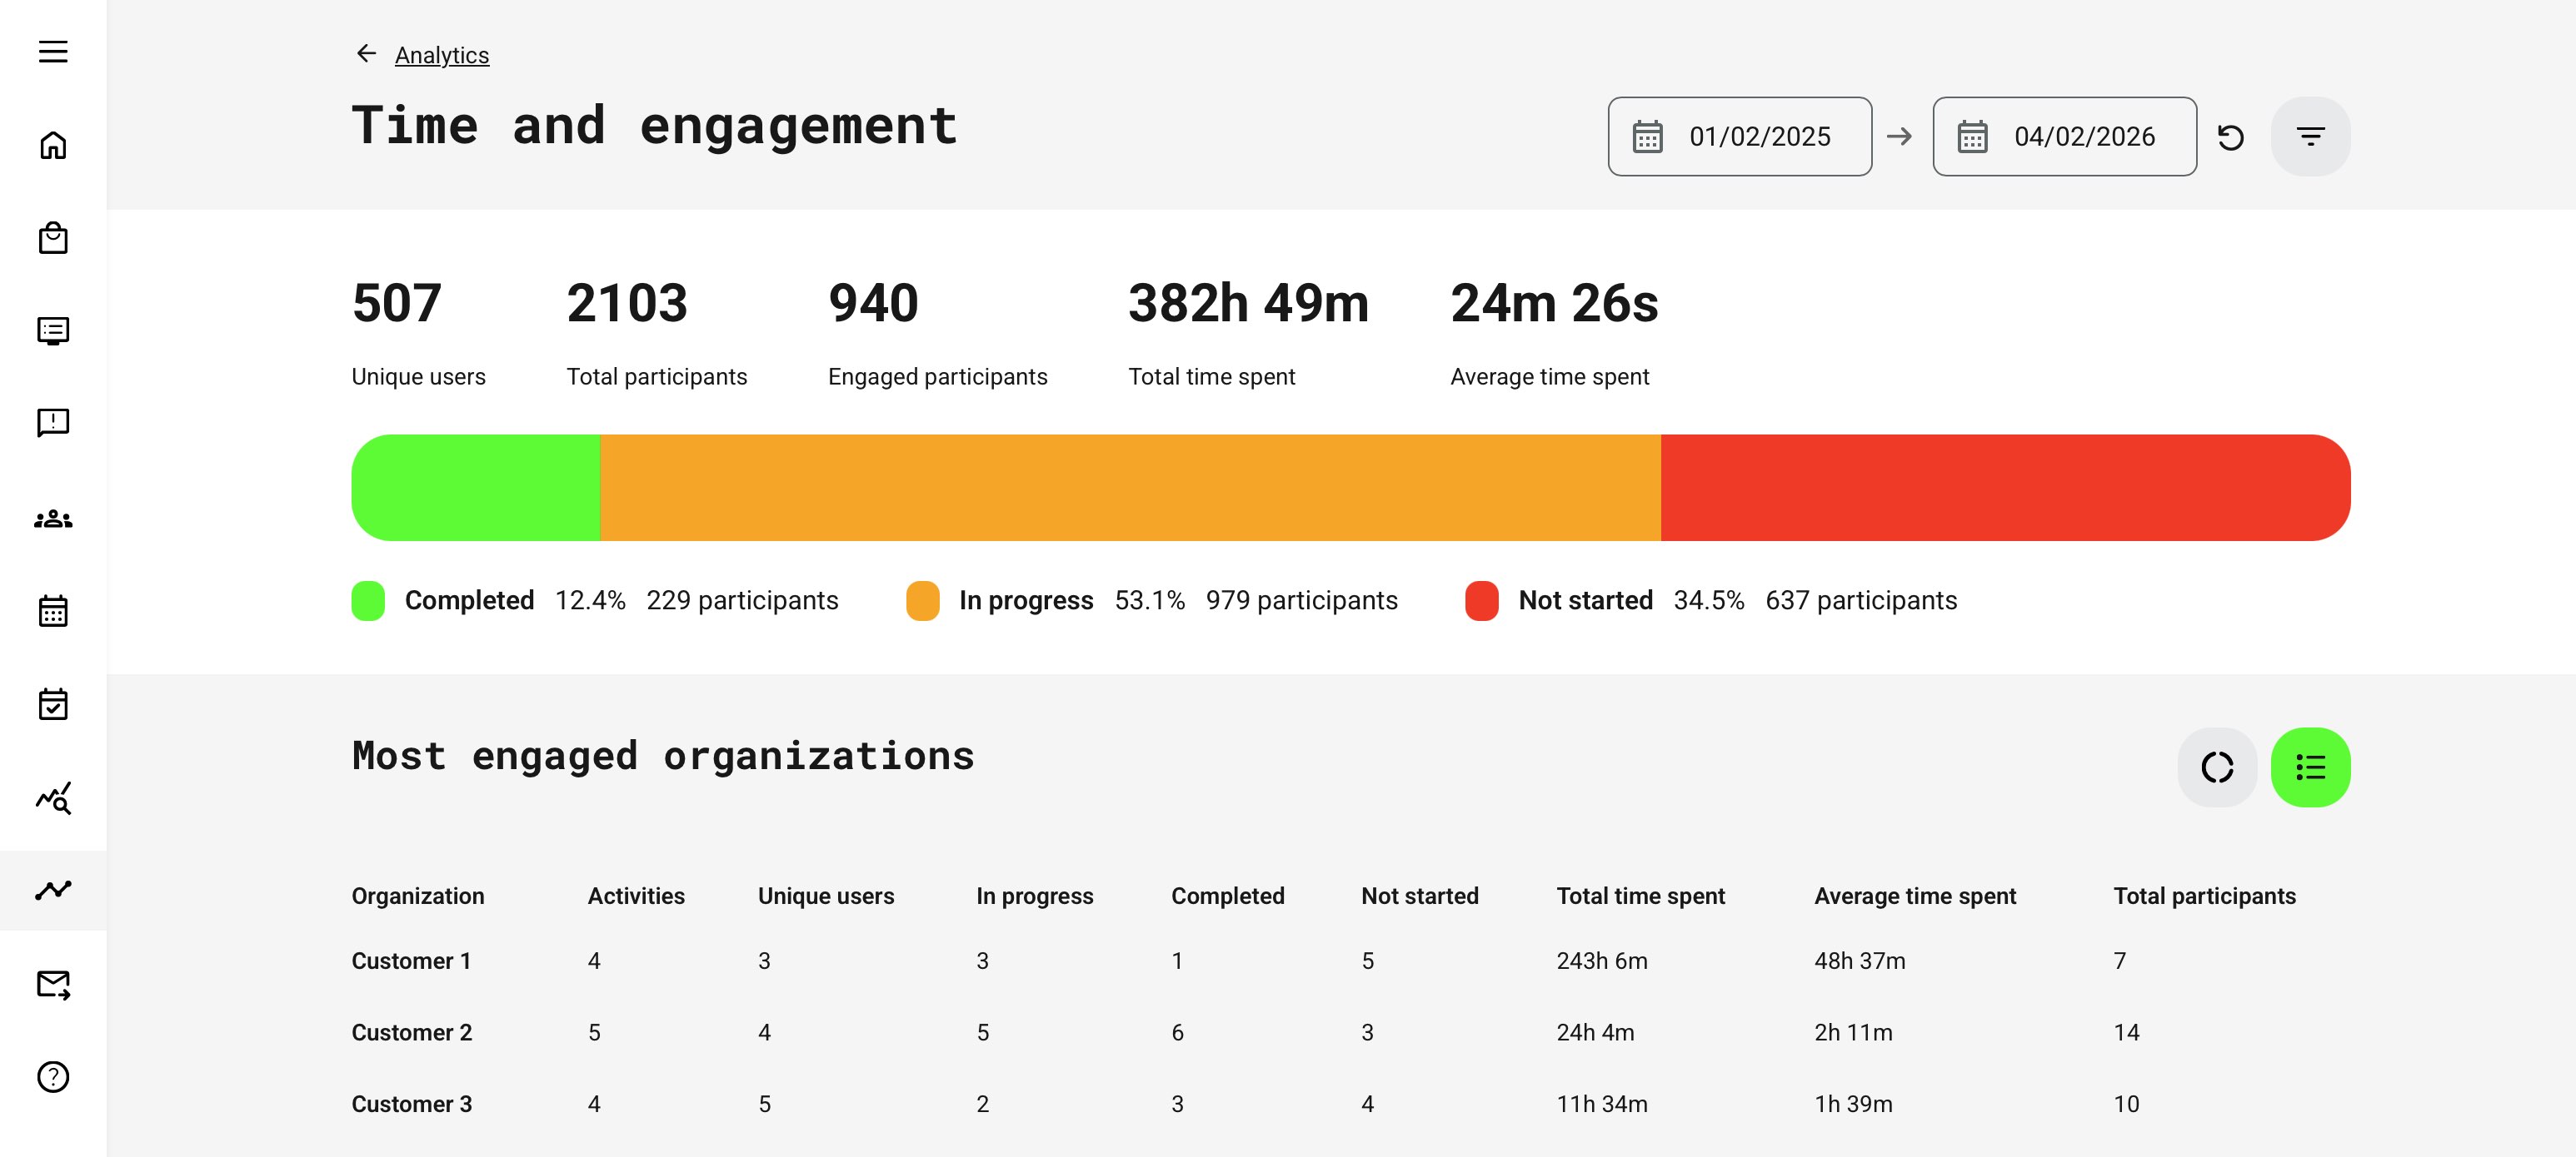This screenshot has height=1157, width=2576.
Task: Open the Home section in the sidebar
Action: 53,144
